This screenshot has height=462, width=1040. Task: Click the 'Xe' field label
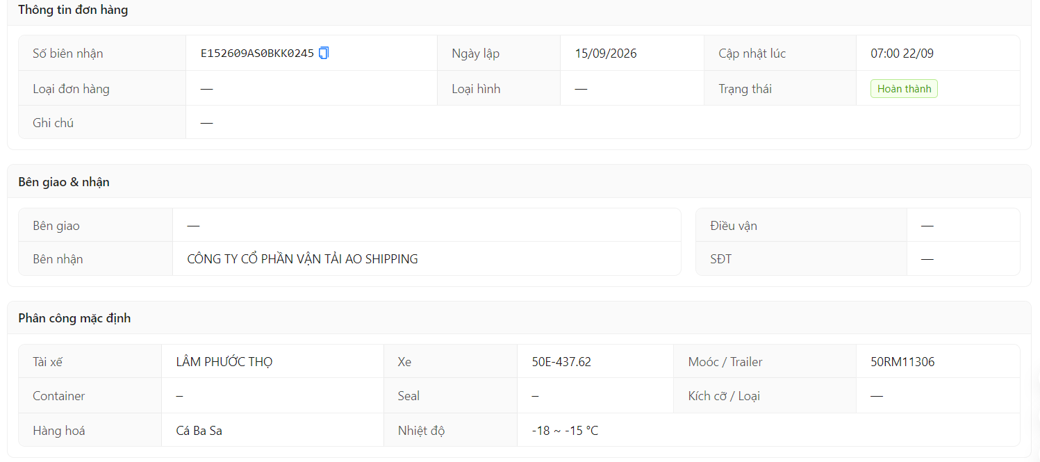pyautogui.click(x=404, y=362)
